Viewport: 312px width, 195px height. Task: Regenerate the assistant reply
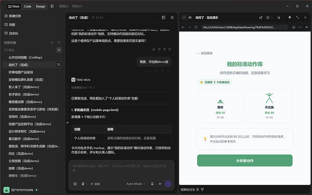point(170,49)
